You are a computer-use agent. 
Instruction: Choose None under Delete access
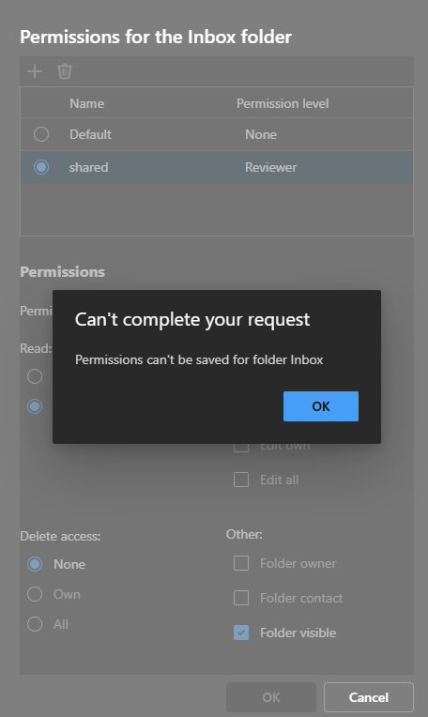pyautogui.click(x=35, y=564)
